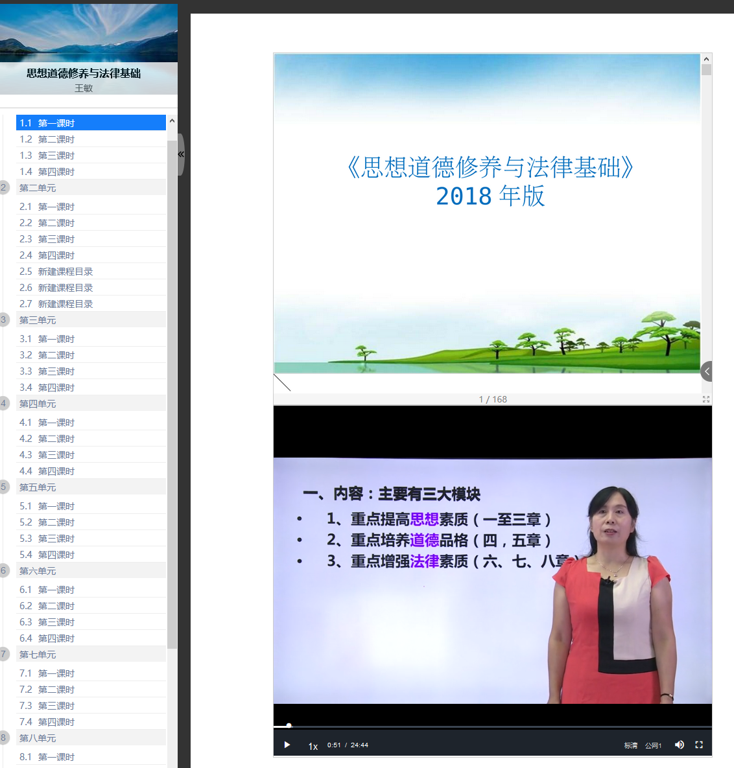Change the 1x playback speed

pyautogui.click(x=313, y=747)
